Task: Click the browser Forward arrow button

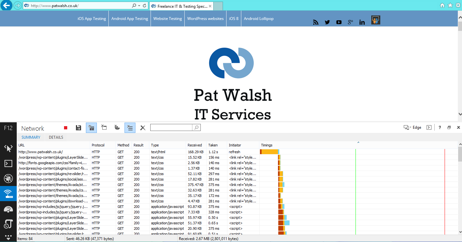Action: [x=18, y=5]
